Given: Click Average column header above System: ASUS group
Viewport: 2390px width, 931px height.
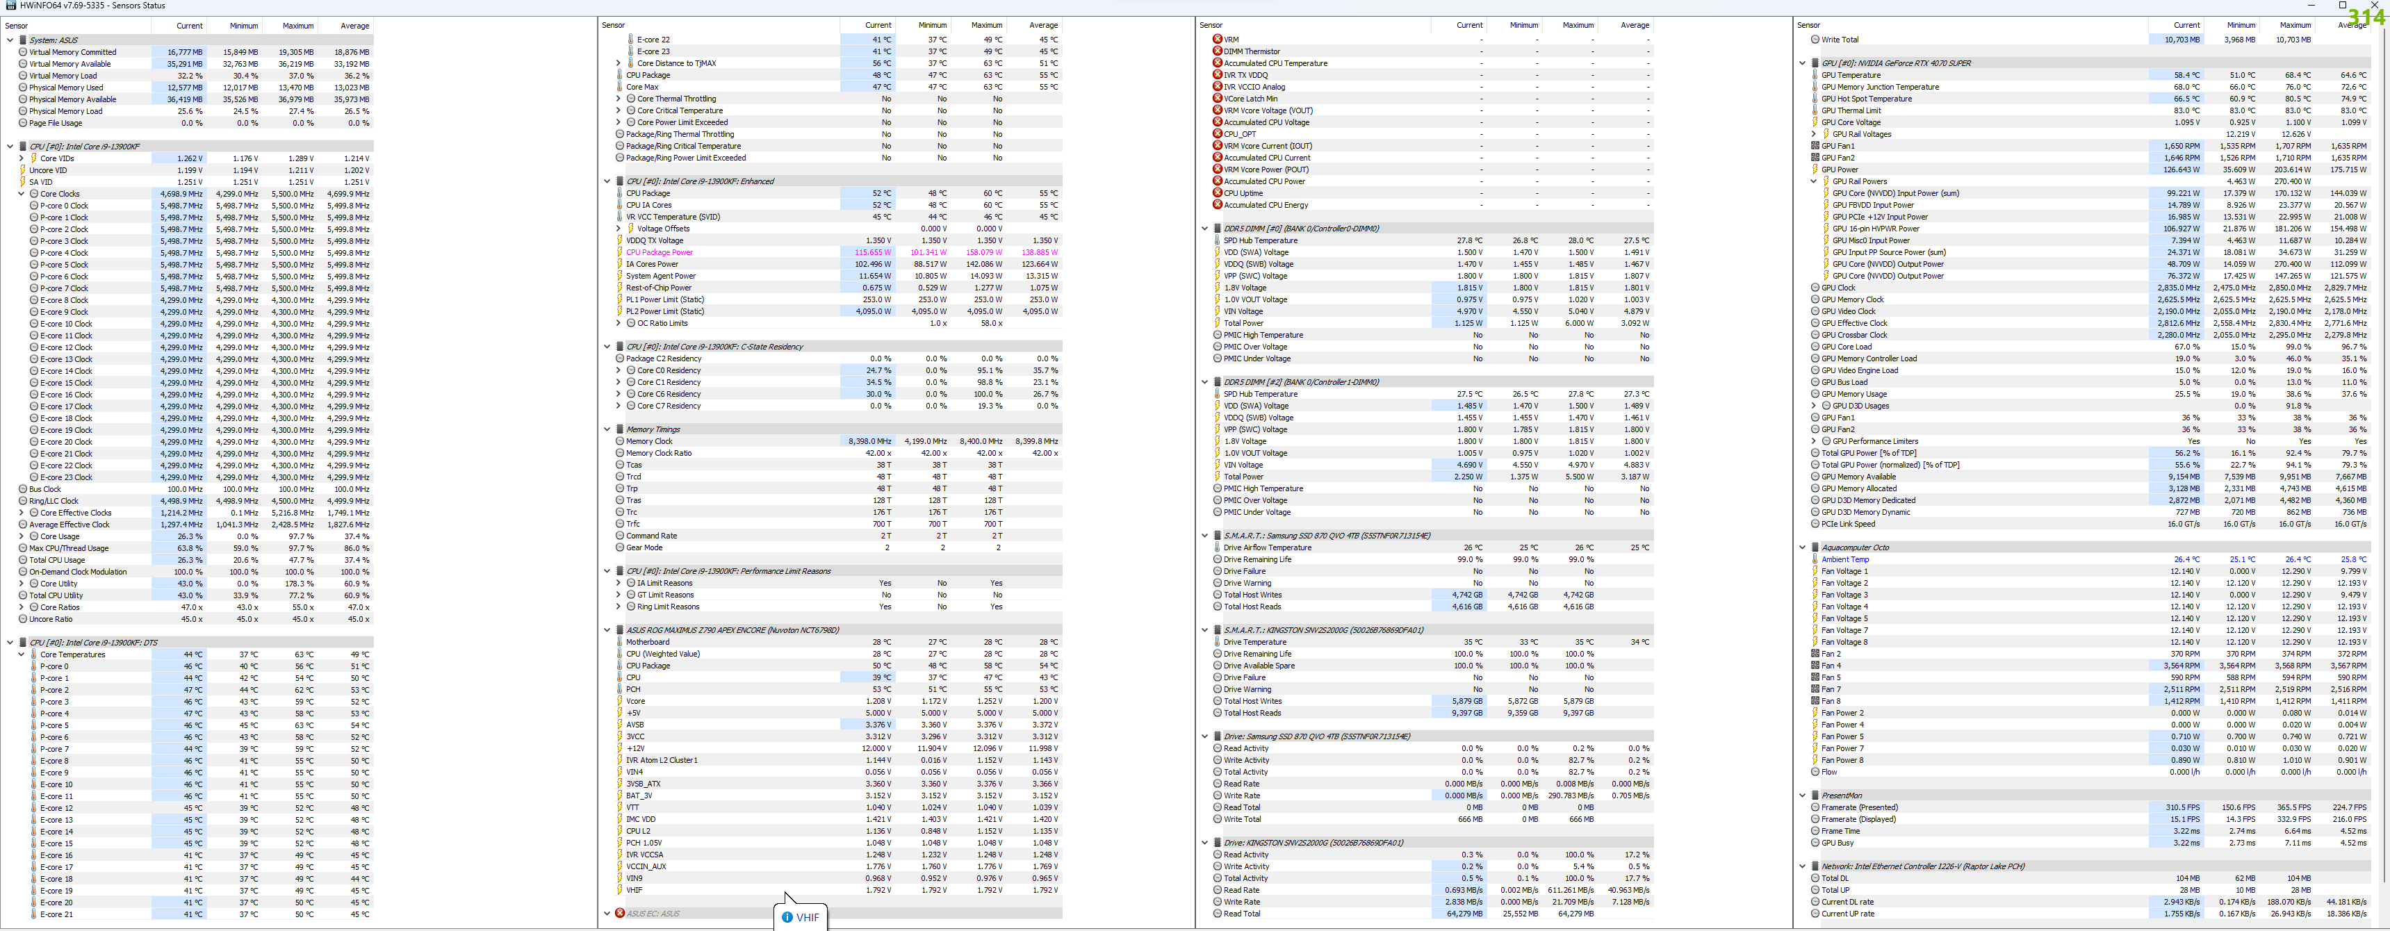Looking at the screenshot, I should pyautogui.click(x=345, y=25).
